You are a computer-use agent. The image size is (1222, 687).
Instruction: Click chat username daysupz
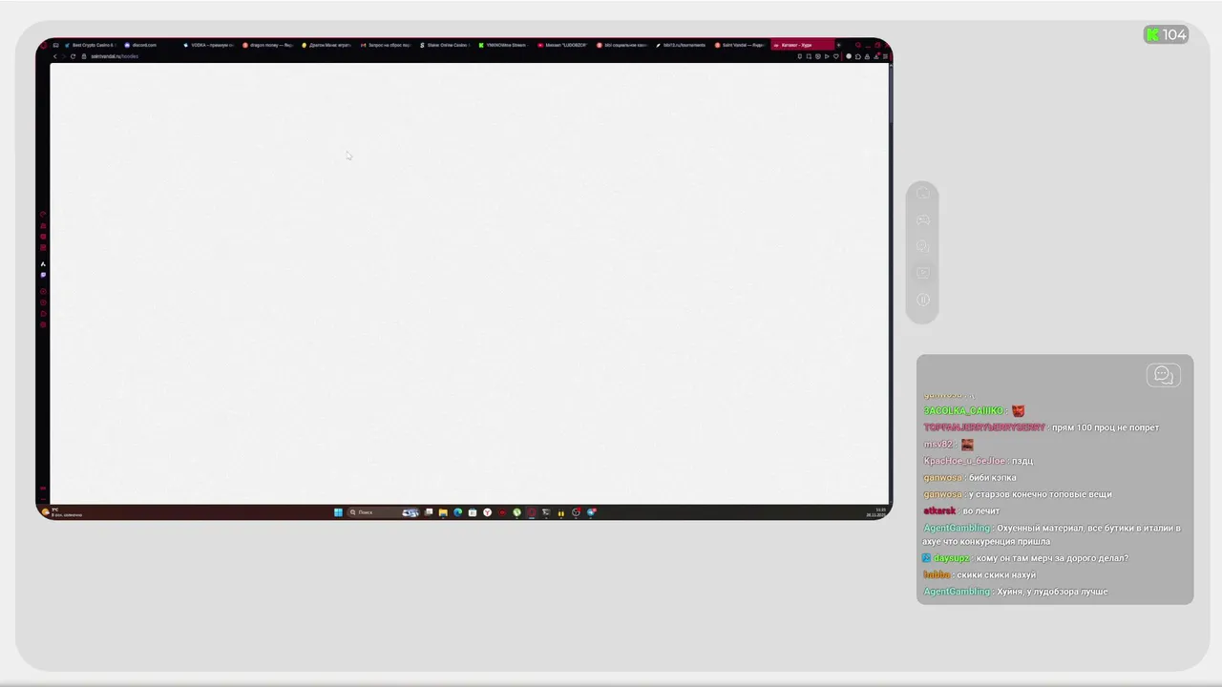click(x=951, y=558)
